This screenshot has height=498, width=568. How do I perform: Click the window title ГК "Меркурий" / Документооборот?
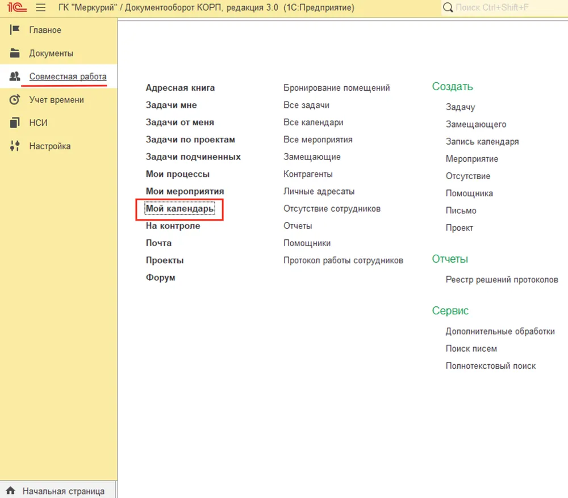(x=206, y=7)
